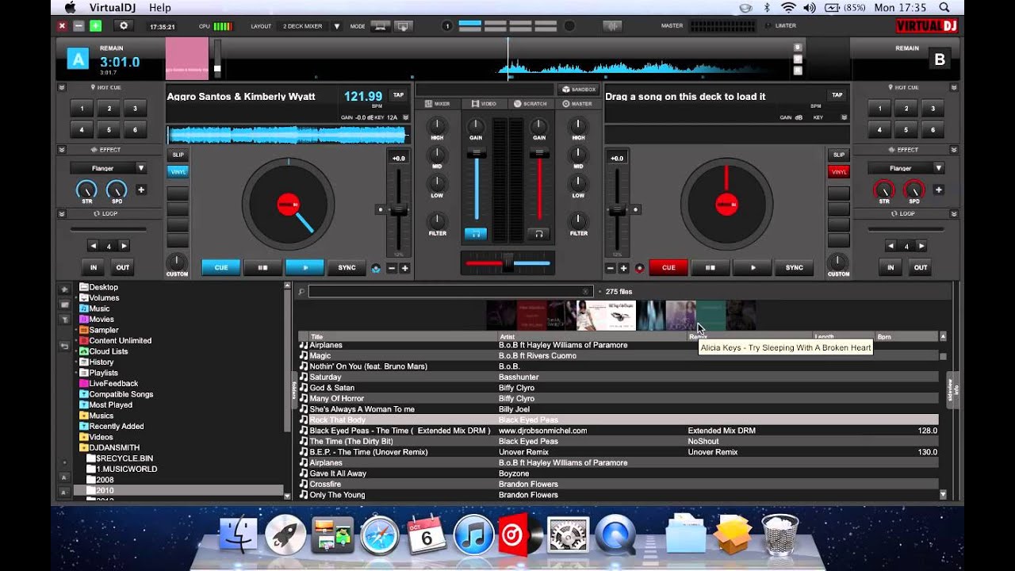Select the second mode display icon
This screenshot has width=1015, height=571.
[x=403, y=26]
